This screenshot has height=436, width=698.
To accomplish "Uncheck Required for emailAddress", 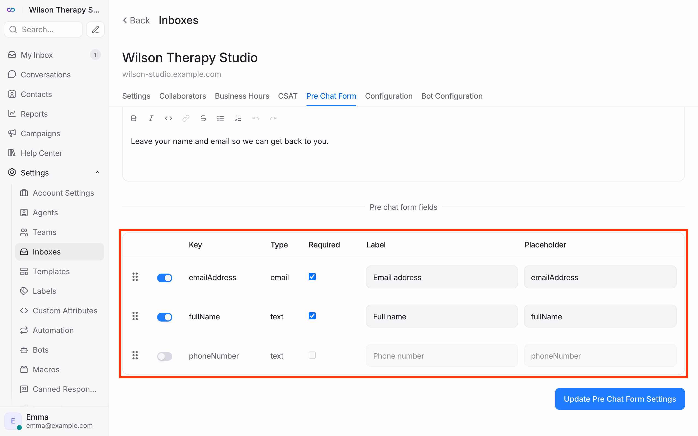I will point(312,277).
